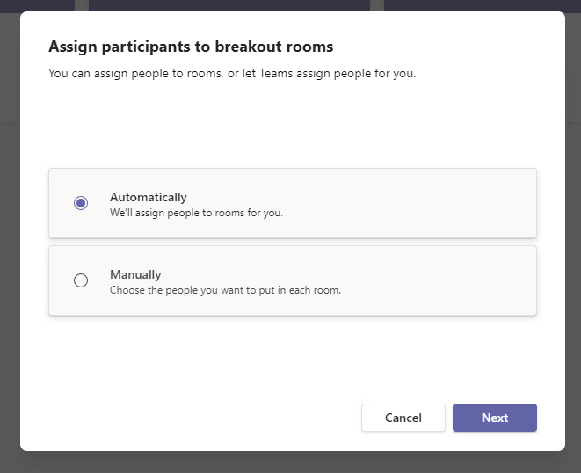
Task: Click the "Automatically" option title
Action: click(148, 197)
